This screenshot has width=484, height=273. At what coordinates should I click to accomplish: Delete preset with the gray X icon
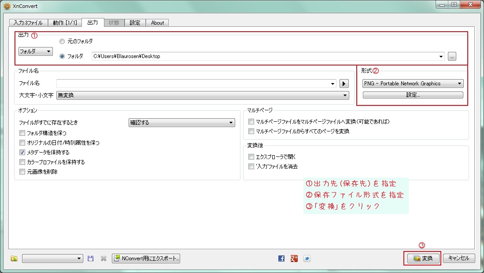point(103,258)
